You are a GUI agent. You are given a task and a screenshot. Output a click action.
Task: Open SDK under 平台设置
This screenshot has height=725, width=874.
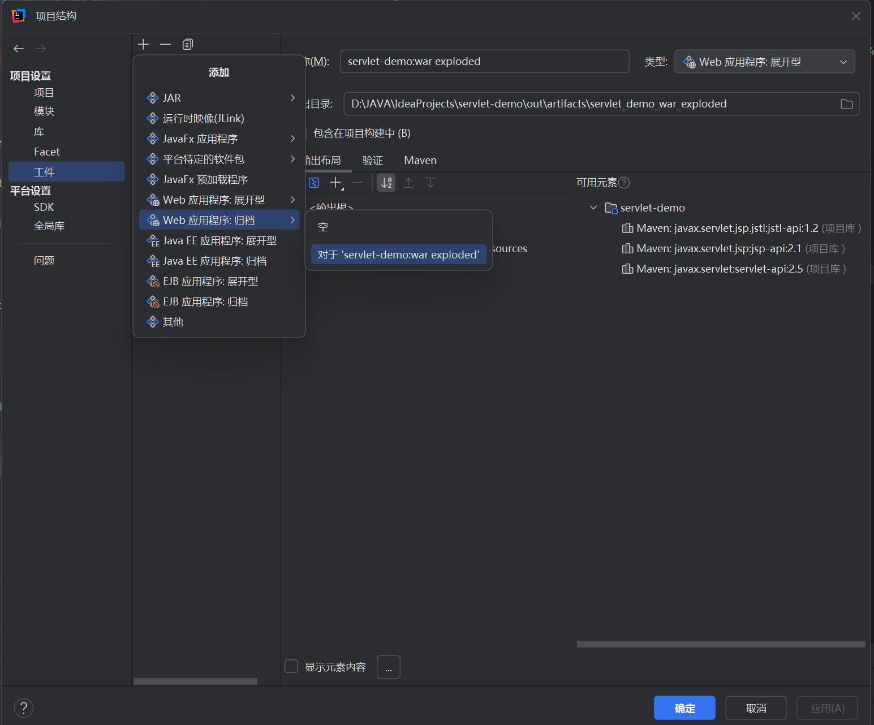[44, 207]
